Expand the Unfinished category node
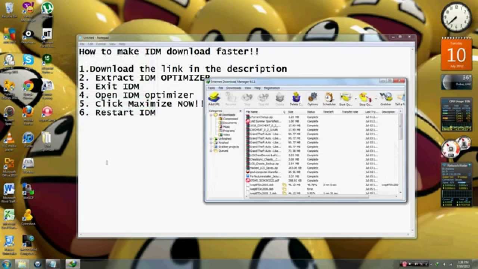This screenshot has height=269, width=478. pos(211,139)
